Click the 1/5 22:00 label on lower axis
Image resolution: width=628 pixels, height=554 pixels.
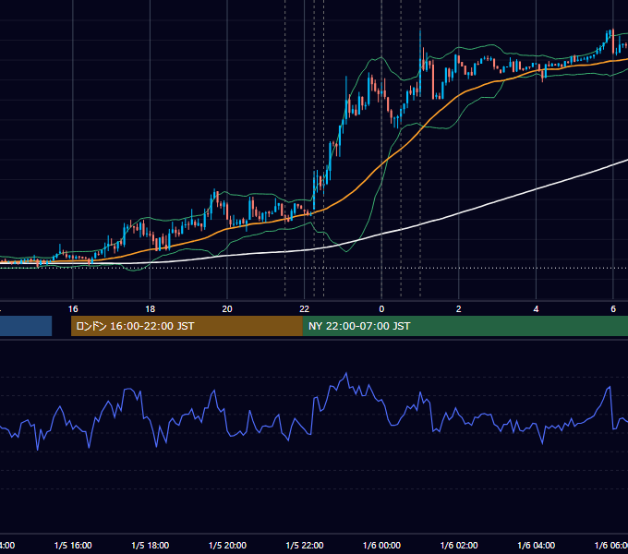pyautogui.click(x=305, y=546)
